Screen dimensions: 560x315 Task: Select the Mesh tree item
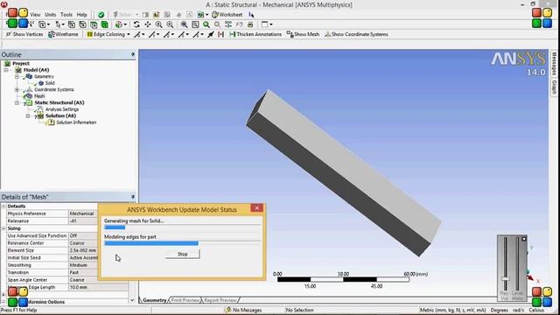point(39,96)
